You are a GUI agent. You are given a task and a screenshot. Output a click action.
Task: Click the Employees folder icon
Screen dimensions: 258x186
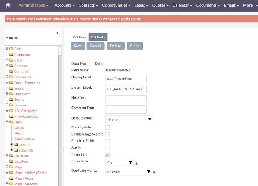[11, 94]
